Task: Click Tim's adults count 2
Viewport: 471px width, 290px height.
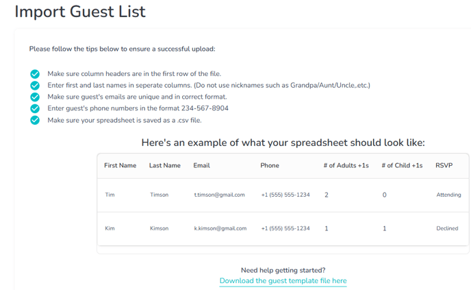Action: (327, 195)
